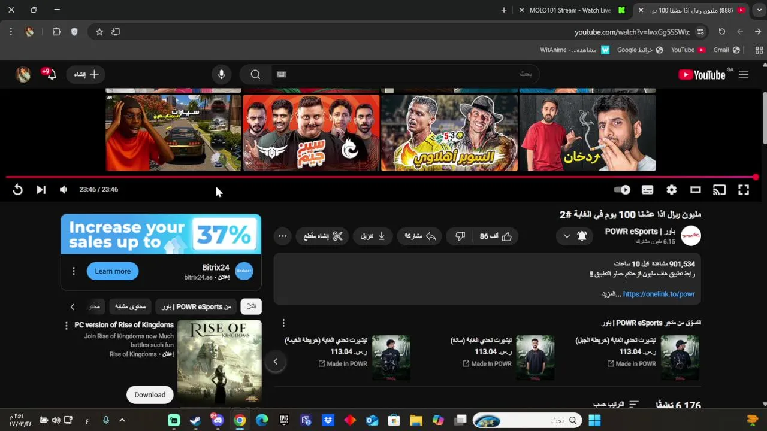Open the YouTube notifications bell

[50, 74]
